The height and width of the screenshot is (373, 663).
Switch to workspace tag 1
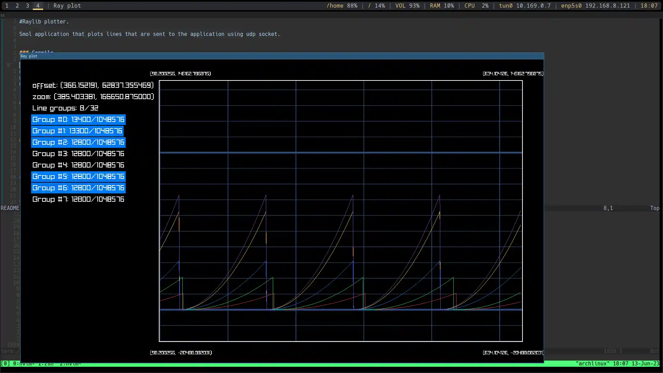[6, 6]
